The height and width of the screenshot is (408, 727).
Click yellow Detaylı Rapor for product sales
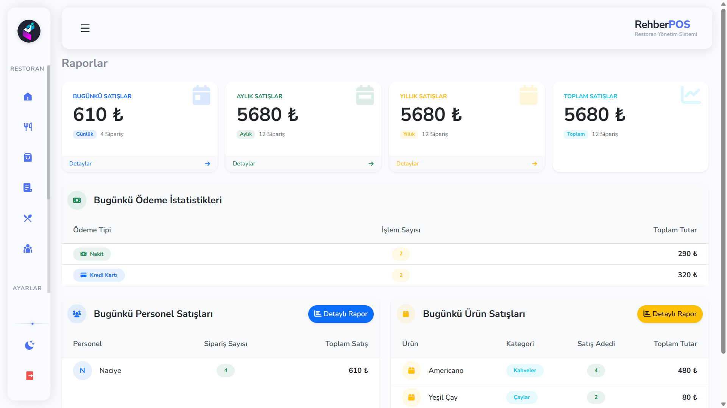click(x=669, y=314)
